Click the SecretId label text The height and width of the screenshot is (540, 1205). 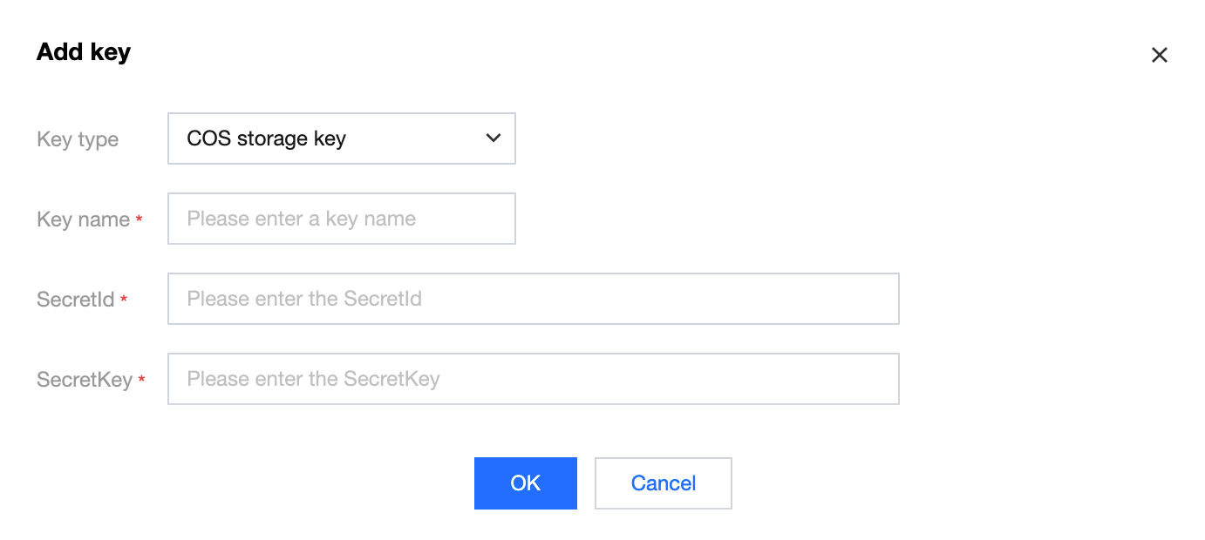point(76,300)
